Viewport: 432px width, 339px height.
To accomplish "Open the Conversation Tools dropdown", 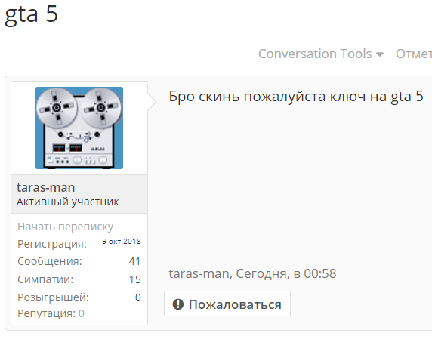I will click(321, 54).
